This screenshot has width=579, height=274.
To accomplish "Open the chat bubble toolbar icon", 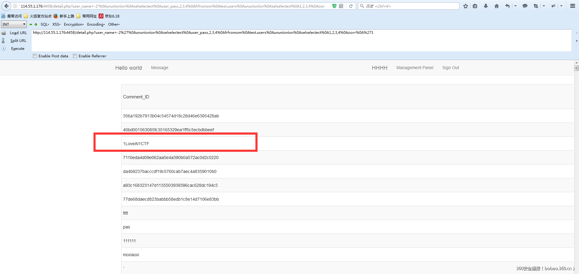I will point(525,6).
